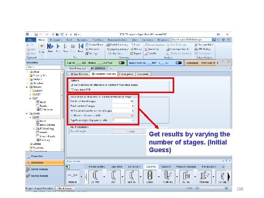Image resolution: width=264 pixels, height=198 pixels.
Task: Click the Next (N>) ribbon button
Action: (x=50, y=48)
